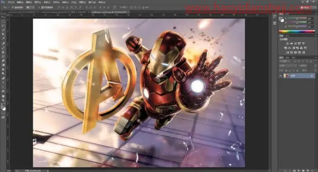
Task: Select the Move tool in the toolbox
Action: click(x=3, y=17)
